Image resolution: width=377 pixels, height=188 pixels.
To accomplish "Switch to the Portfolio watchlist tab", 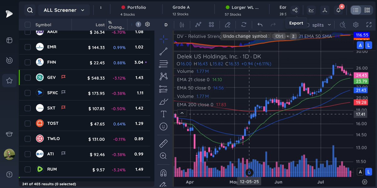I will pyautogui.click(x=134, y=10).
